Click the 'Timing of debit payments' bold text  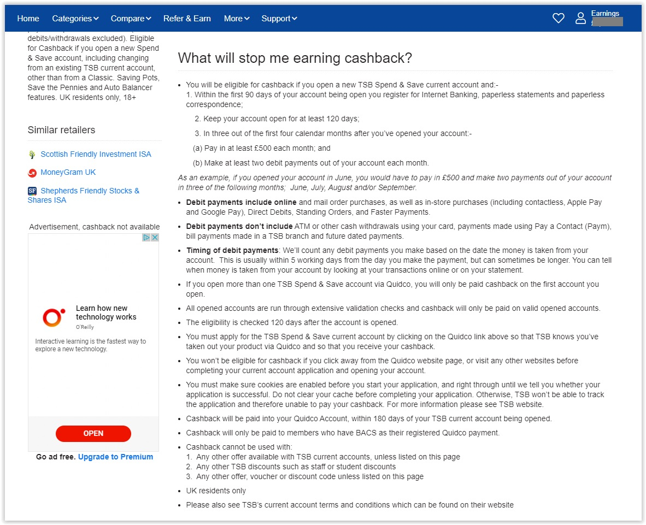[x=232, y=250]
